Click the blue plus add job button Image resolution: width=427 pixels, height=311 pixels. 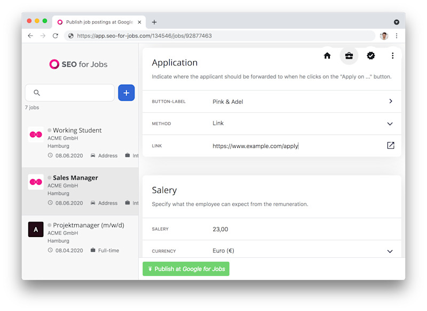(126, 93)
